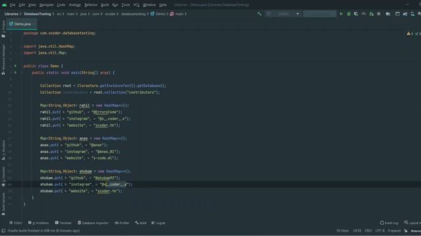Change the CRLF line separator in status bar

click(x=368, y=231)
